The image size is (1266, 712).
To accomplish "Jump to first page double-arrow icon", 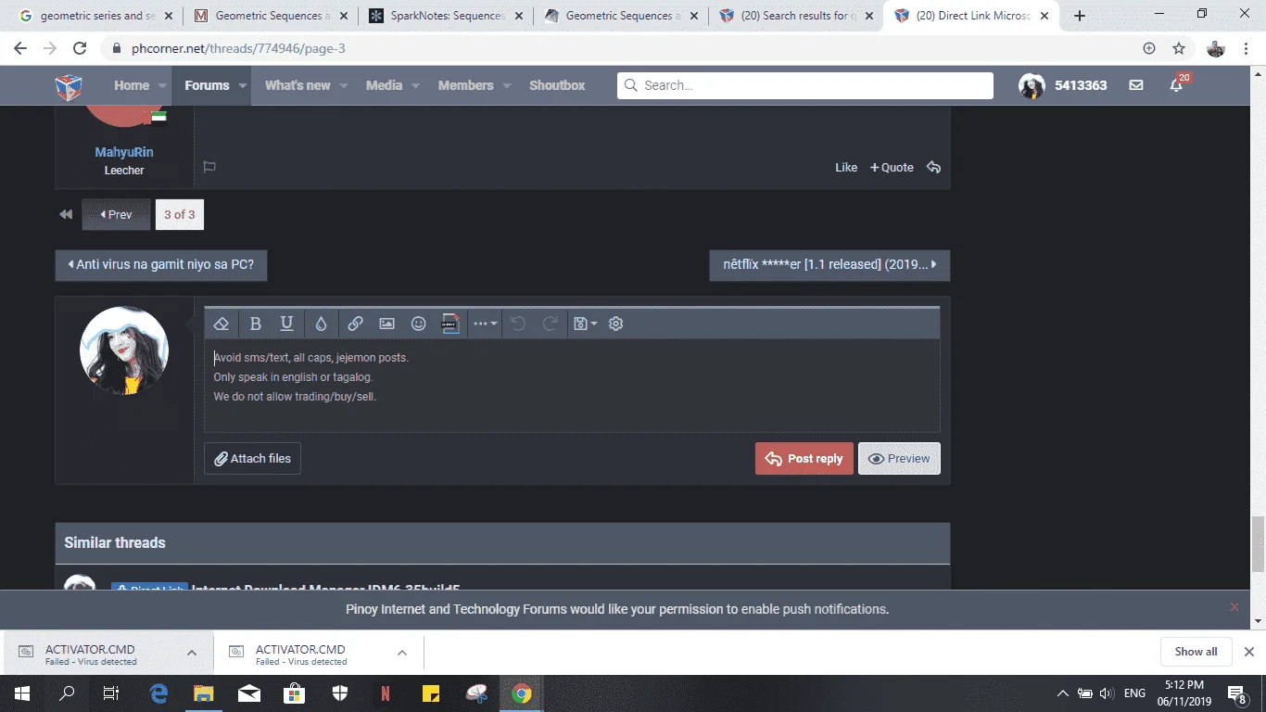I will click(x=66, y=214).
